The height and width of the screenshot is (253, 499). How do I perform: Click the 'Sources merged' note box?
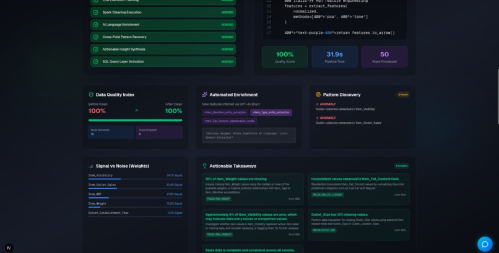point(249,135)
